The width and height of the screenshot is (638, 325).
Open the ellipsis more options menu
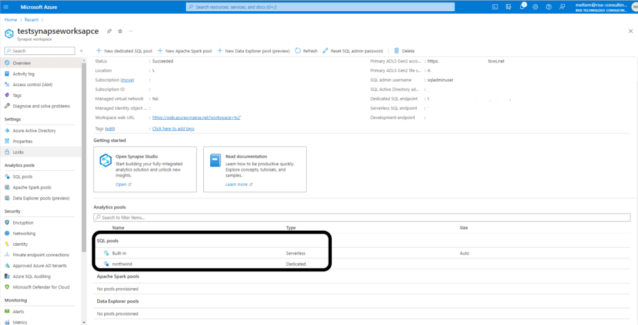click(x=130, y=31)
